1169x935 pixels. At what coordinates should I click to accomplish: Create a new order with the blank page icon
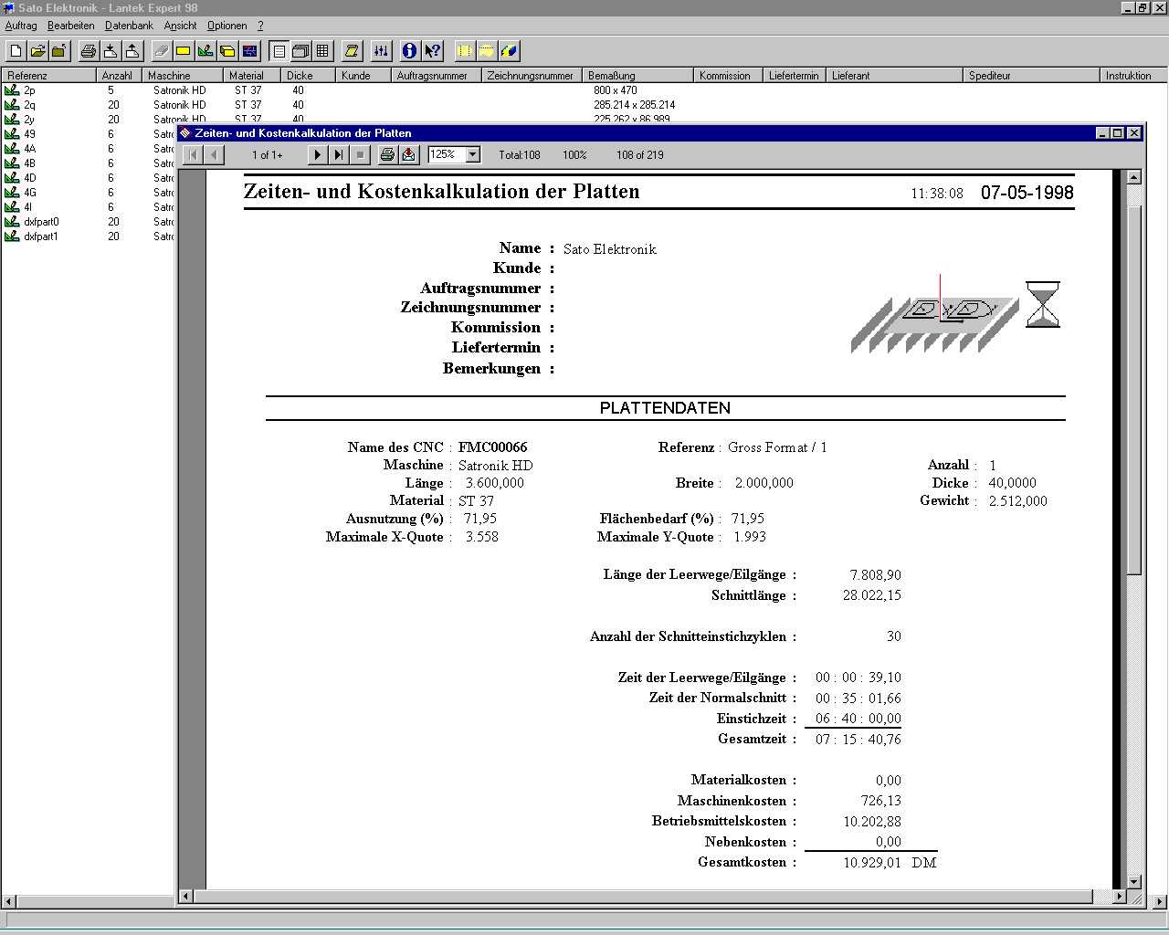(16, 51)
